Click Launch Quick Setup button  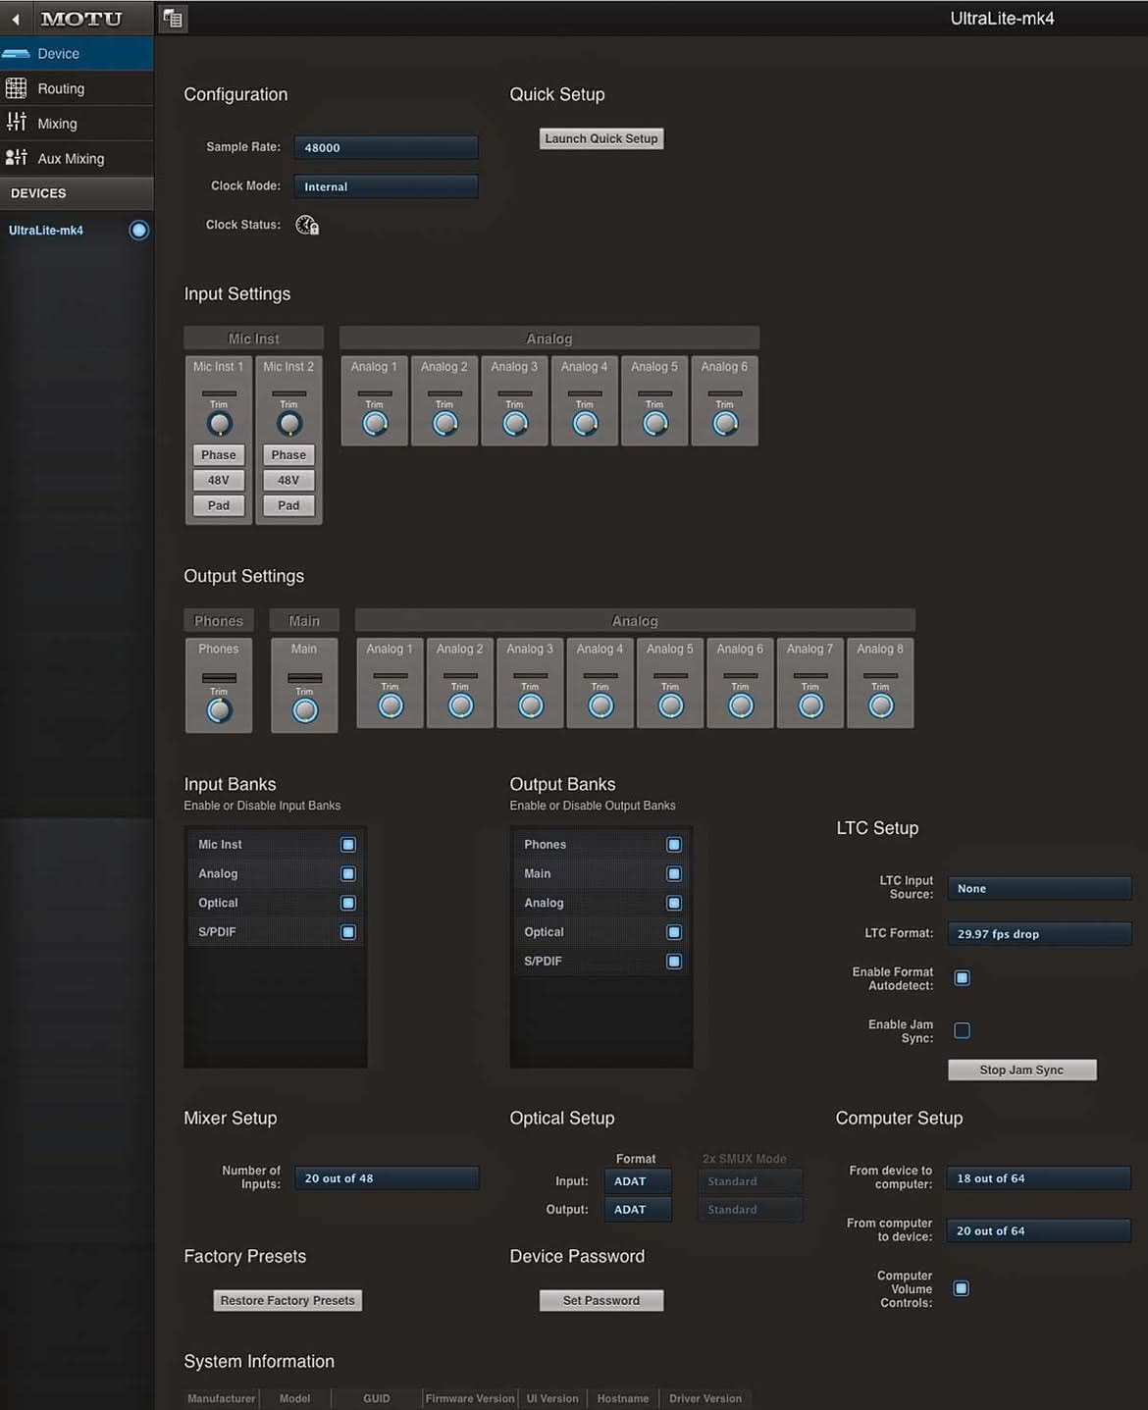[x=601, y=138]
